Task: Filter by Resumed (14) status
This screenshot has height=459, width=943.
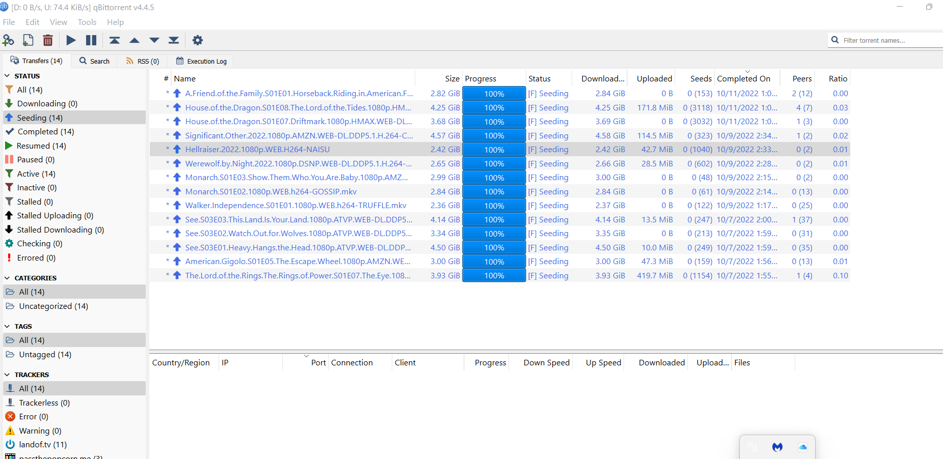Action: pyautogui.click(x=75, y=146)
